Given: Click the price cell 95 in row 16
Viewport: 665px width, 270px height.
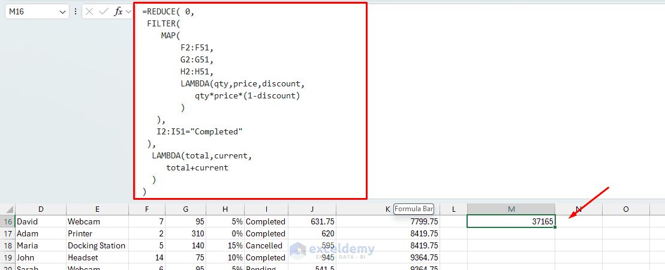Looking at the screenshot, I should click(186, 221).
